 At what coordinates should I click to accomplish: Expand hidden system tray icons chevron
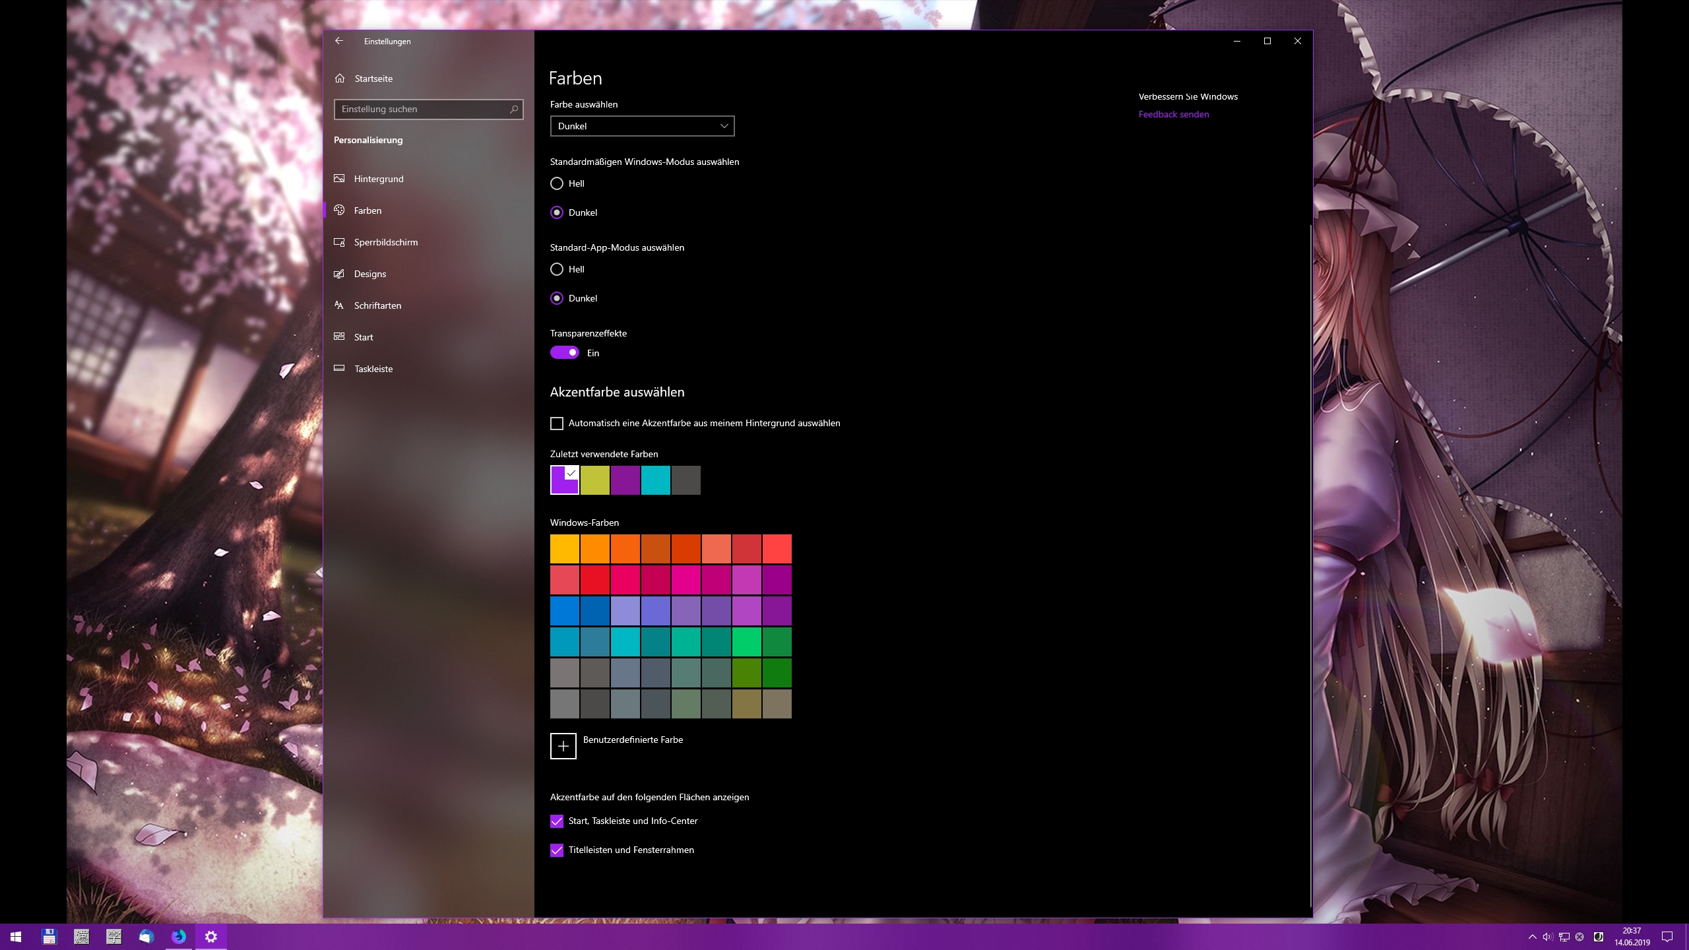click(1532, 937)
